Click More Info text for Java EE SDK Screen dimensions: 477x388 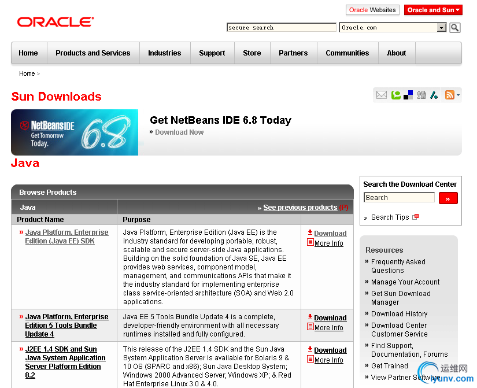click(329, 243)
